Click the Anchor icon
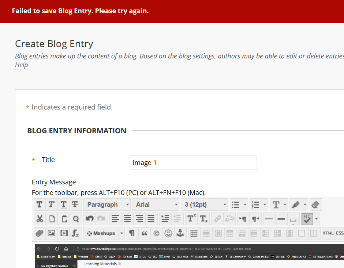The width and height of the screenshot is (344, 268). click(x=180, y=233)
